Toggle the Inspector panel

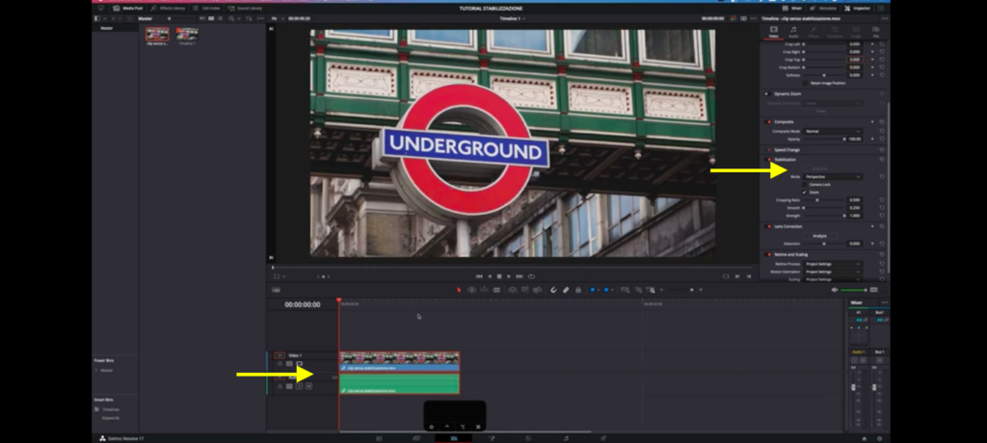point(858,8)
